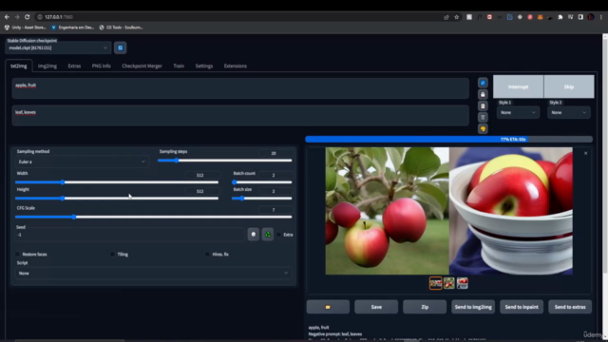The height and width of the screenshot is (342, 608).
Task: Enable the Hires. fix checkbox
Action: pos(207,255)
